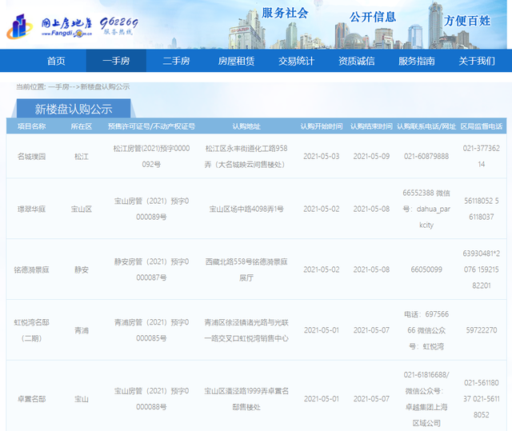The width and height of the screenshot is (512, 431).
Task: Click permit number ending 000088号
Action: pyautogui.click(x=151, y=399)
